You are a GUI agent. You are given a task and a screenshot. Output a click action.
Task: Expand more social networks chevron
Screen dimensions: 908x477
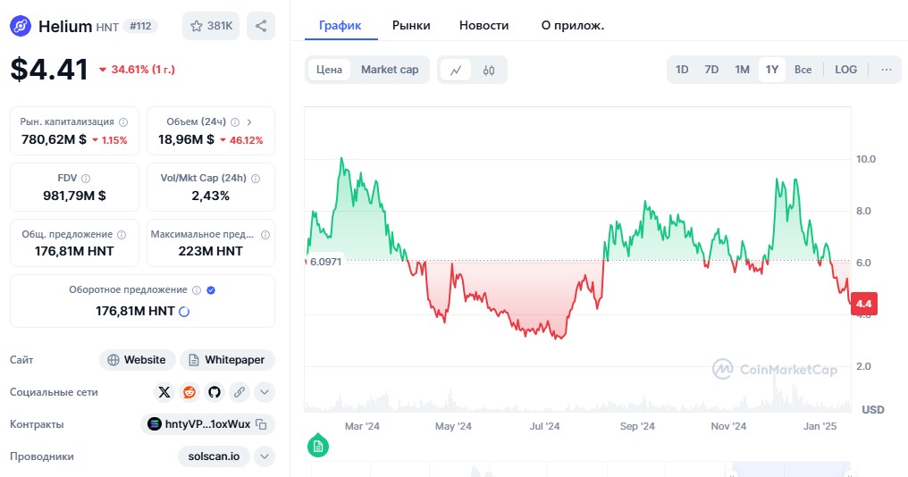click(265, 391)
